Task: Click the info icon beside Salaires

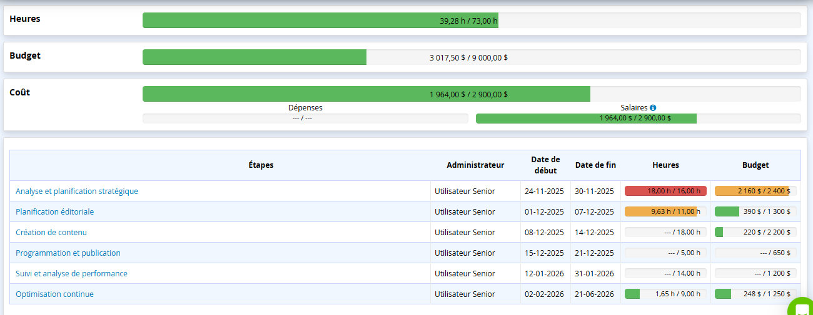Action: (x=653, y=108)
